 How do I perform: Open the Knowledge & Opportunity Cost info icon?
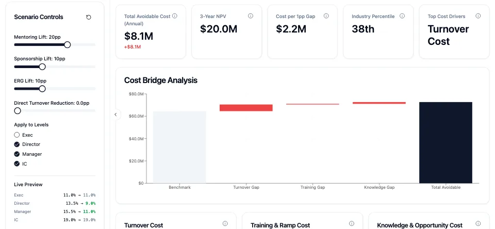click(x=478, y=223)
